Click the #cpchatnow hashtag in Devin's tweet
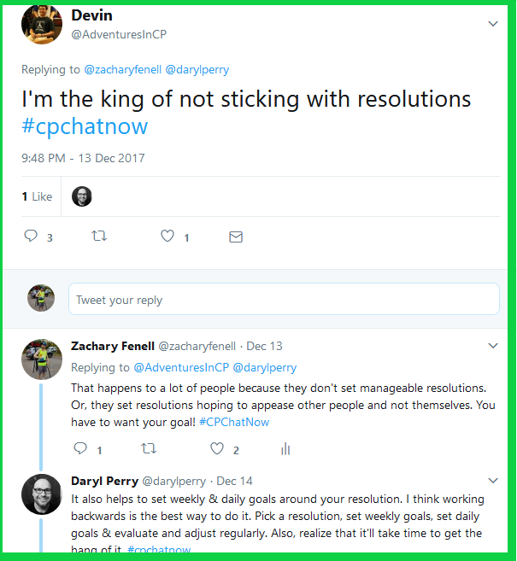 tap(85, 126)
